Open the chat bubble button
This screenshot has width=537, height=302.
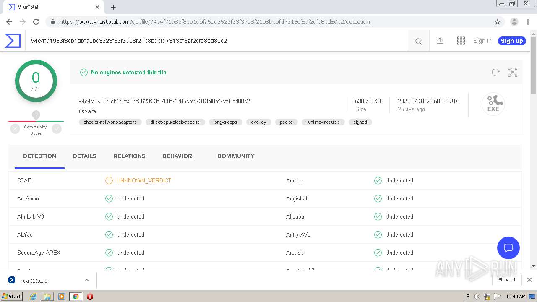tap(508, 247)
